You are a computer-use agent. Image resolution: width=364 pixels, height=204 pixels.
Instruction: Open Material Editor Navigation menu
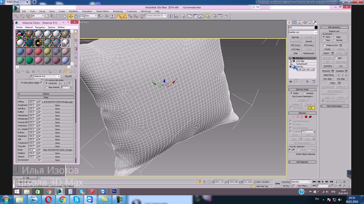40,27
